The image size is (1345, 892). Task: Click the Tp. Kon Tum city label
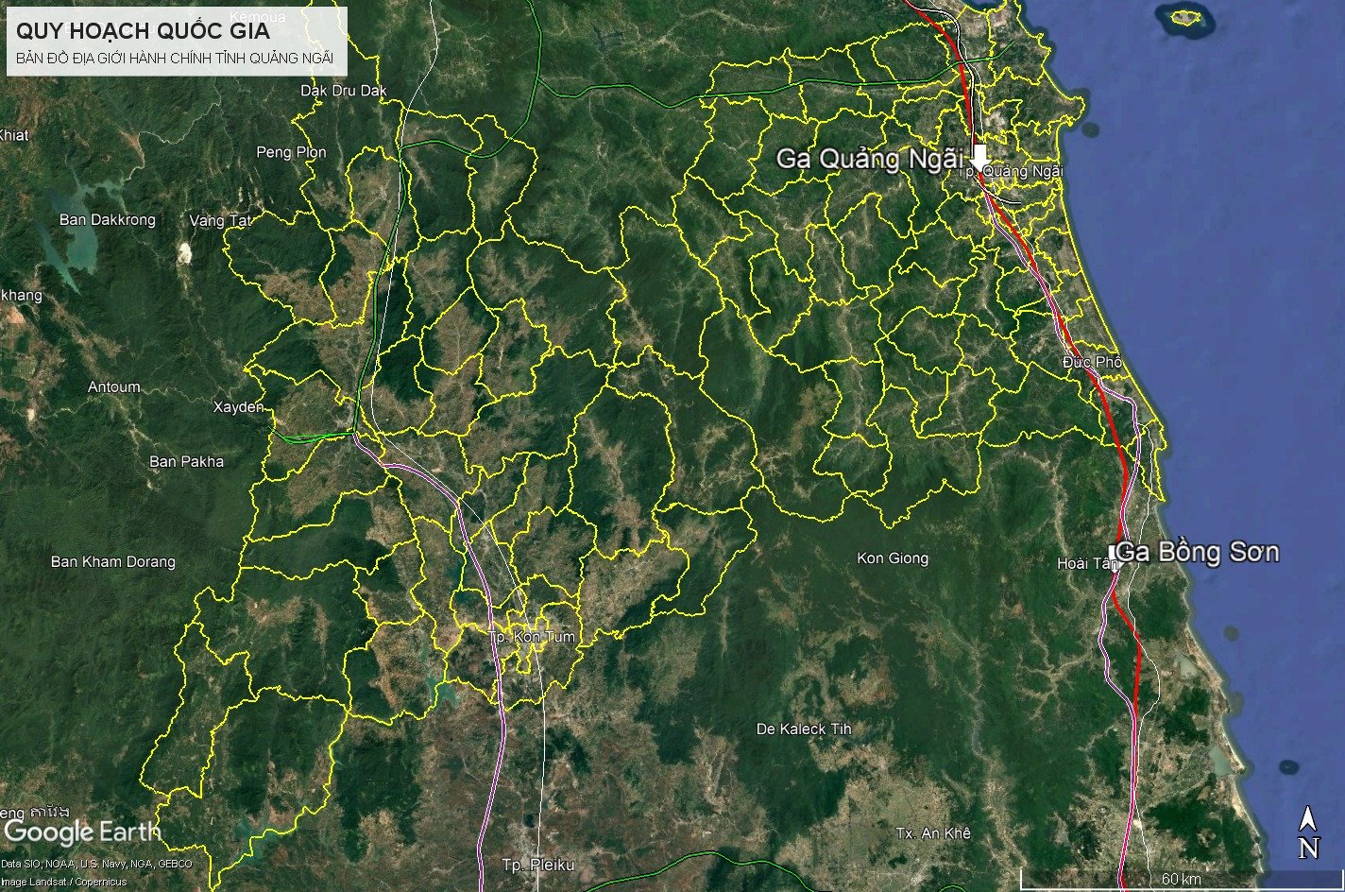[532, 637]
